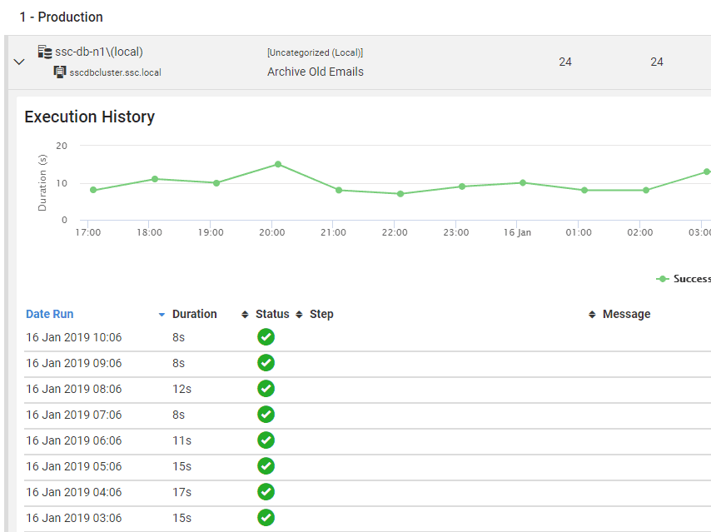This screenshot has width=711, height=532.
Task: Click the status check on the 08:06 row
Action: (266, 388)
